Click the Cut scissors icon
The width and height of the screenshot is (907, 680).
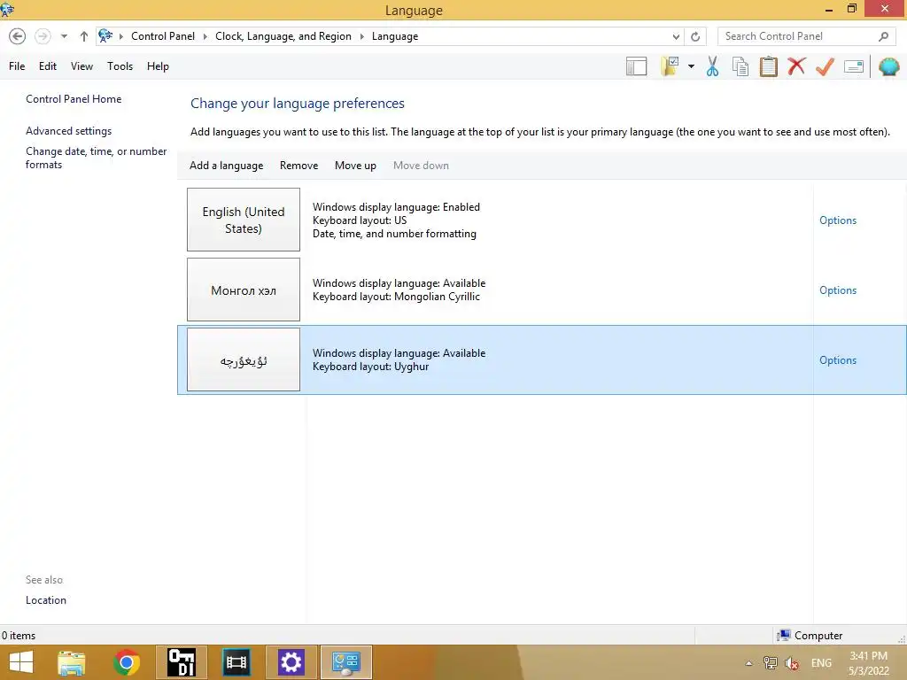[713, 66]
